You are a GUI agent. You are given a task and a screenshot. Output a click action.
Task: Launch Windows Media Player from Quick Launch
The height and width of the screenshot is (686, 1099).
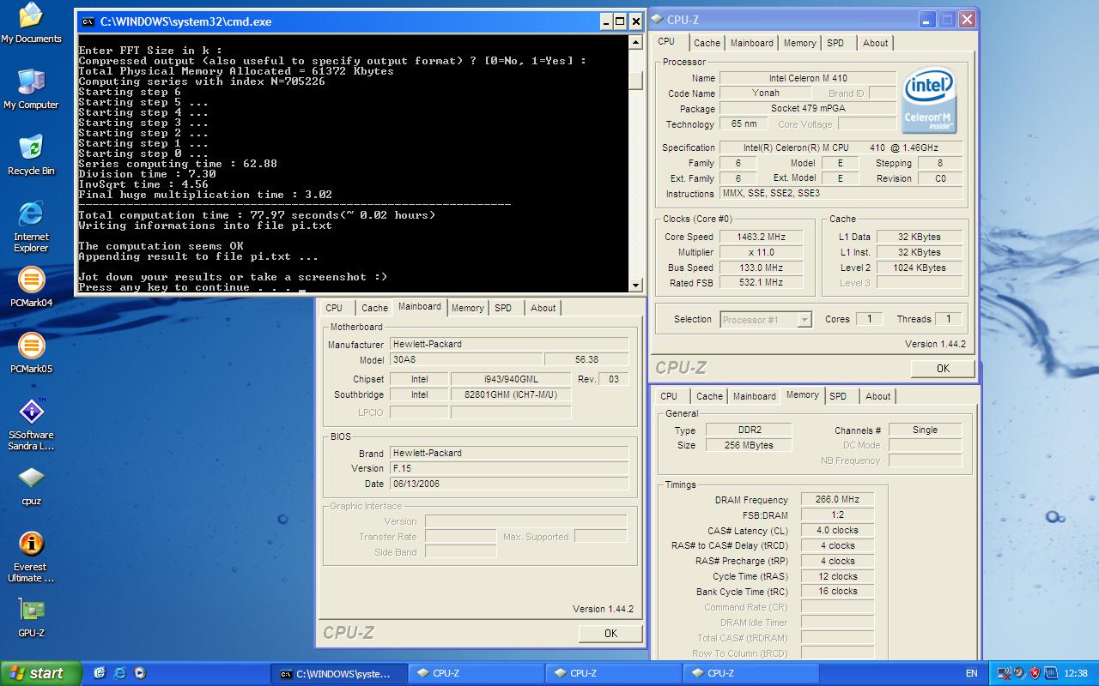click(140, 673)
